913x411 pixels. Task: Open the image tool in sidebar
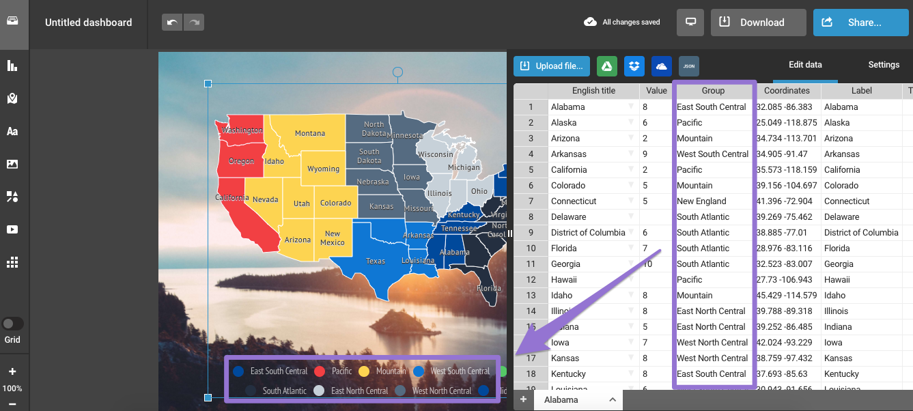pyautogui.click(x=12, y=165)
